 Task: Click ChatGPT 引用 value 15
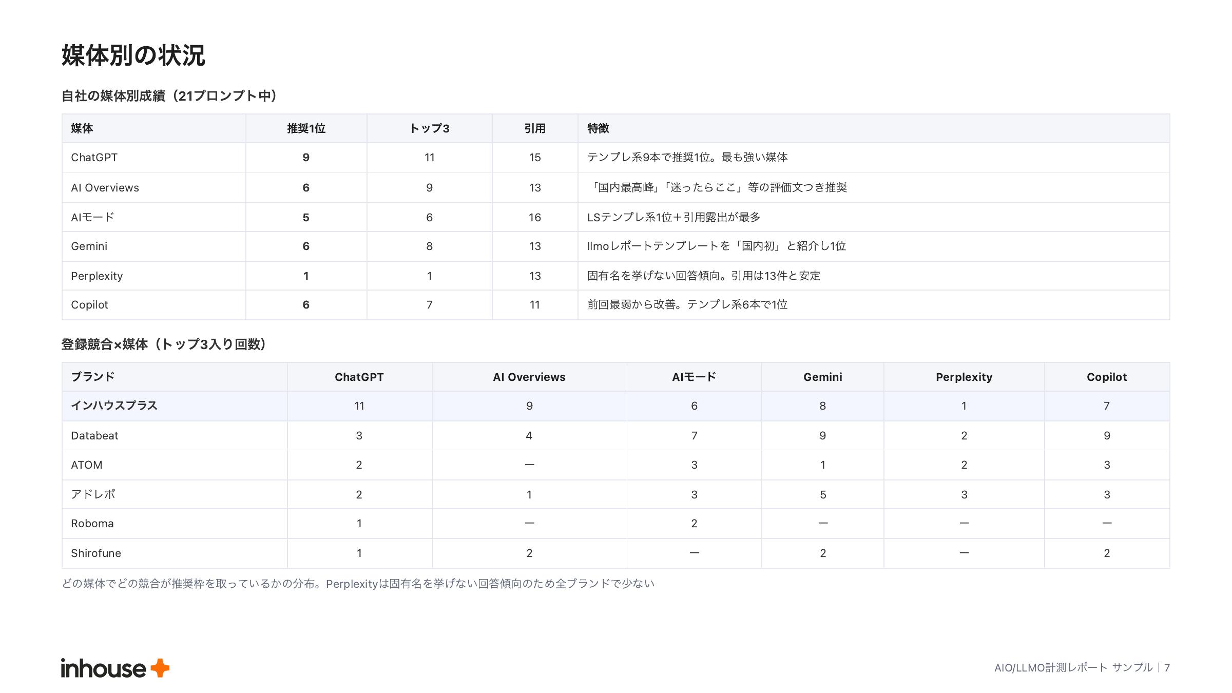point(535,158)
